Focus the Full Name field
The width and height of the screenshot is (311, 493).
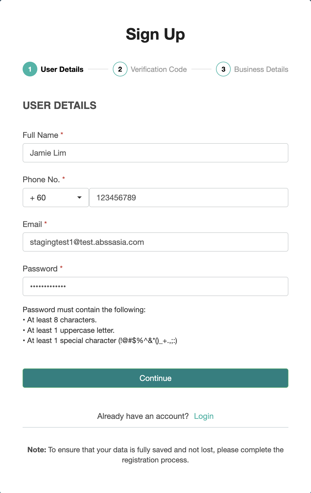[x=155, y=153]
